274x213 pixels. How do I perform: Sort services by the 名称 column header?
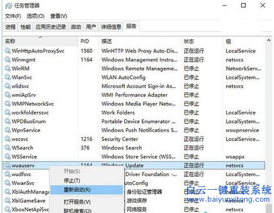point(40,41)
